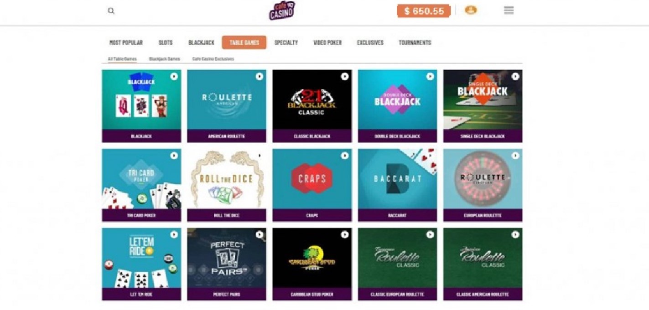Click play icon on Blackjack tile
The width and height of the screenshot is (649, 310).
174,76
